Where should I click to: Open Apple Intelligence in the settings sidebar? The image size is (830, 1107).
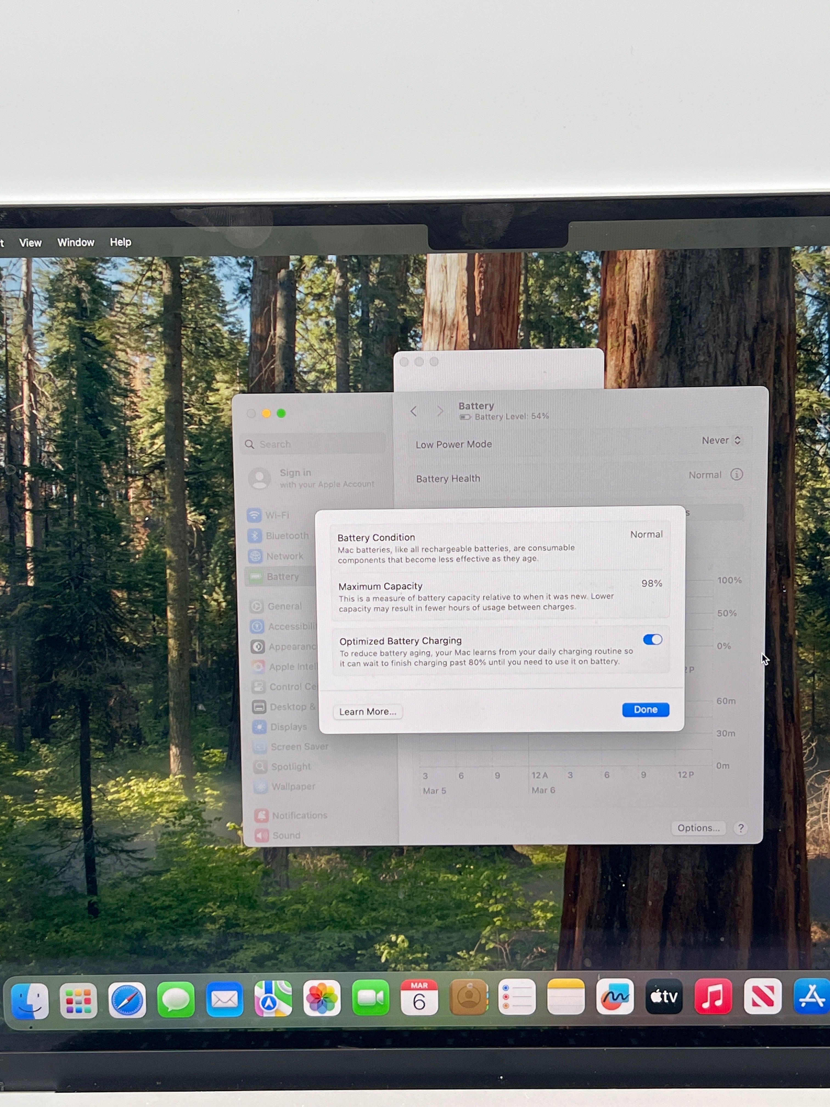tap(284, 667)
